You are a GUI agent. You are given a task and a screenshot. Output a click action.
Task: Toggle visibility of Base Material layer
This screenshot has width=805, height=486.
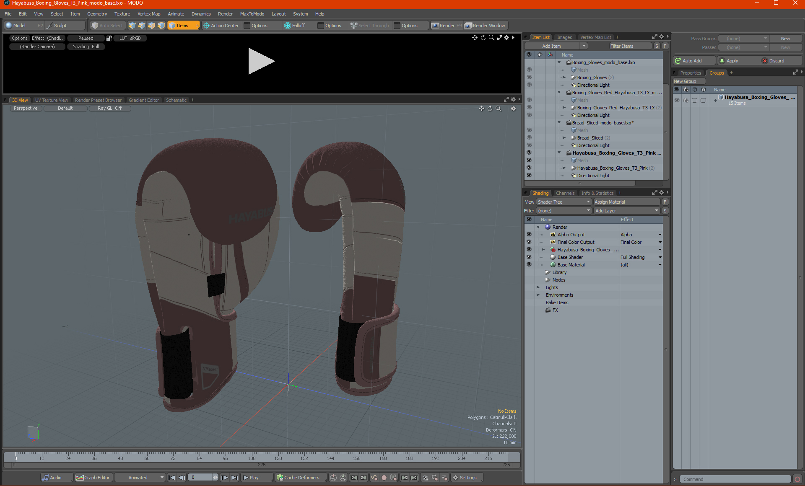pos(529,265)
